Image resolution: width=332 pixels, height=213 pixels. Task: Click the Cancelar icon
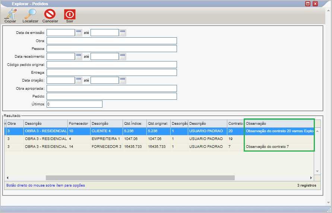[x=50, y=16]
